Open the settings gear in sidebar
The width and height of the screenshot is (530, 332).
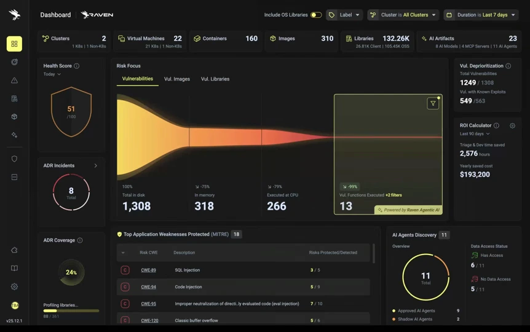pos(14,287)
